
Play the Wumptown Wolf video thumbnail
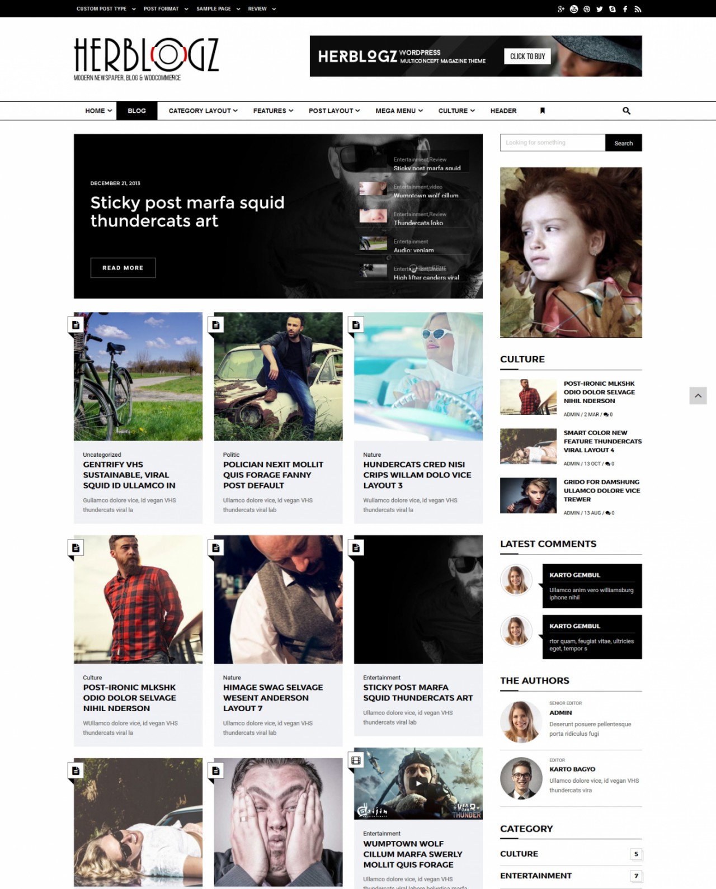(418, 783)
